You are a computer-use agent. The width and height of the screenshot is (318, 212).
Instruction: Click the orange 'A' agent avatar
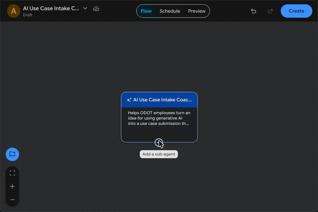[x=14, y=11]
